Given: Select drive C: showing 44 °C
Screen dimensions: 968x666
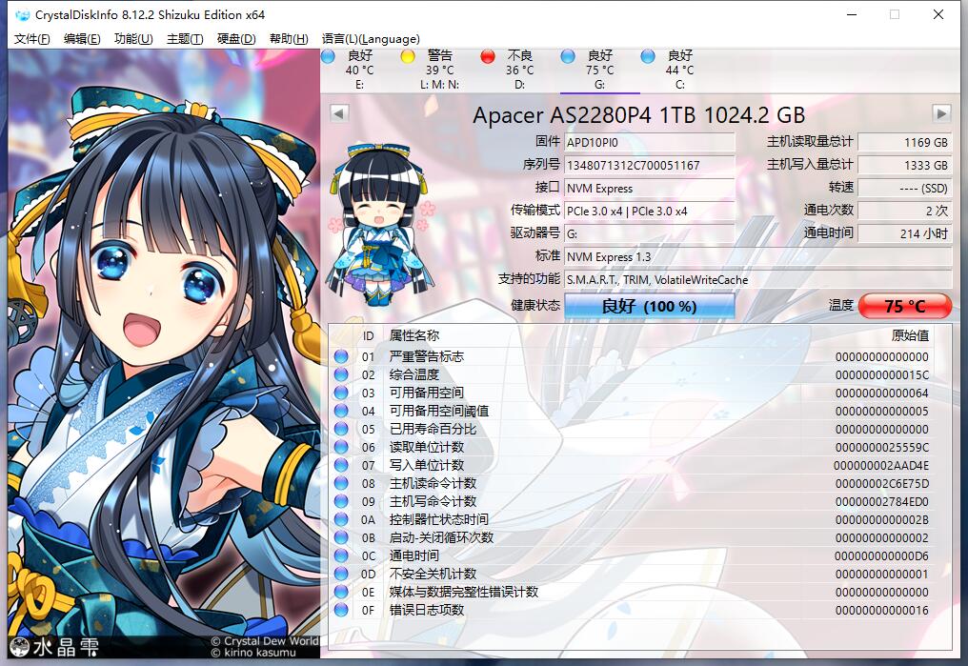Looking at the screenshot, I should tap(678, 67).
